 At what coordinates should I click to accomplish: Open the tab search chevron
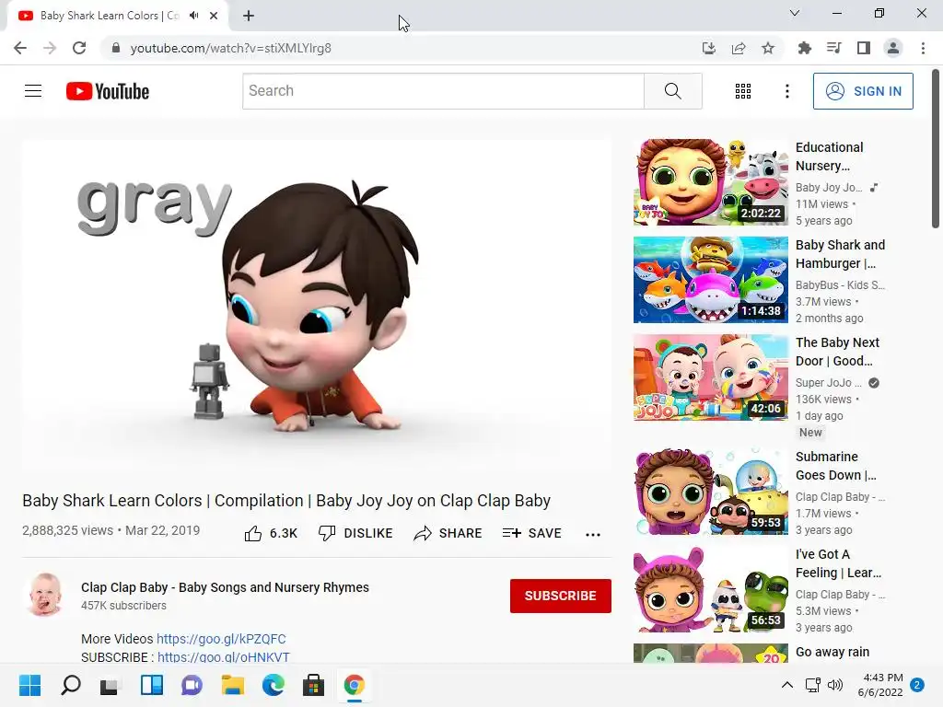[x=795, y=13]
